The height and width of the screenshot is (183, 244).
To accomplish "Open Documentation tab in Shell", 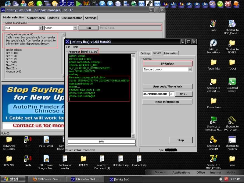I will 72,18.
